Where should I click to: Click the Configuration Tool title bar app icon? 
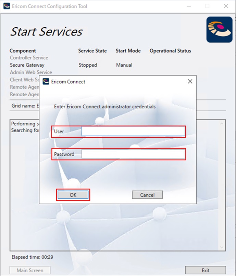[x=7, y=6]
